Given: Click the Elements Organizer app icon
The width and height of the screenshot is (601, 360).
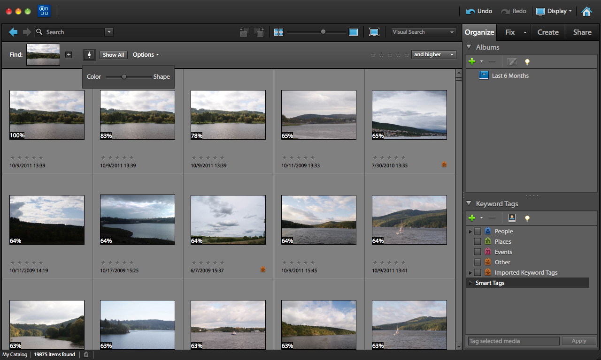Looking at the screenshot, I should [44, 11].
